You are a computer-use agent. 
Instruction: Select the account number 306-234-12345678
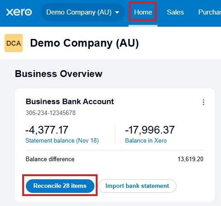click(50, 113)
